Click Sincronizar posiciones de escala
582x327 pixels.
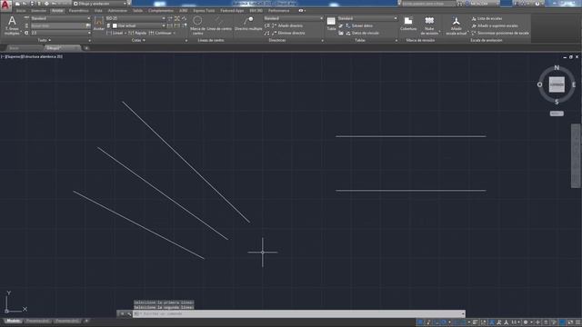(500, 33)
